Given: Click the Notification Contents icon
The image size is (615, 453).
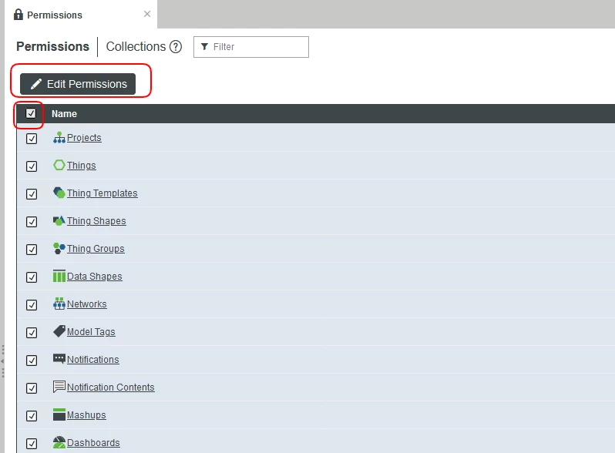Looking at the screenshot, I should 59,387.
